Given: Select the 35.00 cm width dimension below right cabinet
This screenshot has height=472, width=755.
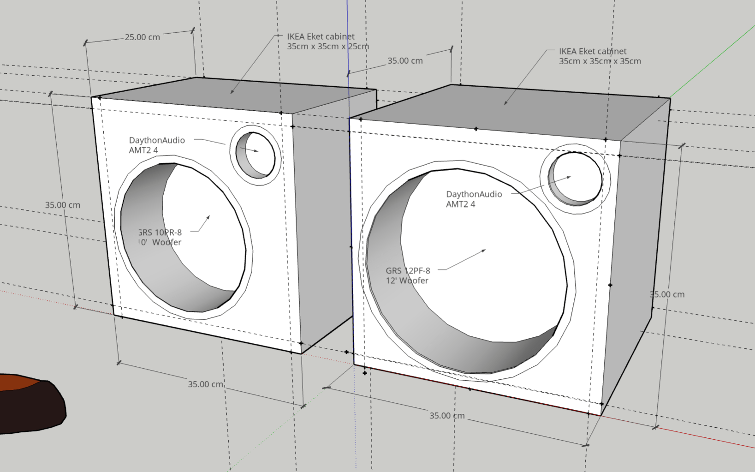Looking at the screenshot, I should coord(447,416).
